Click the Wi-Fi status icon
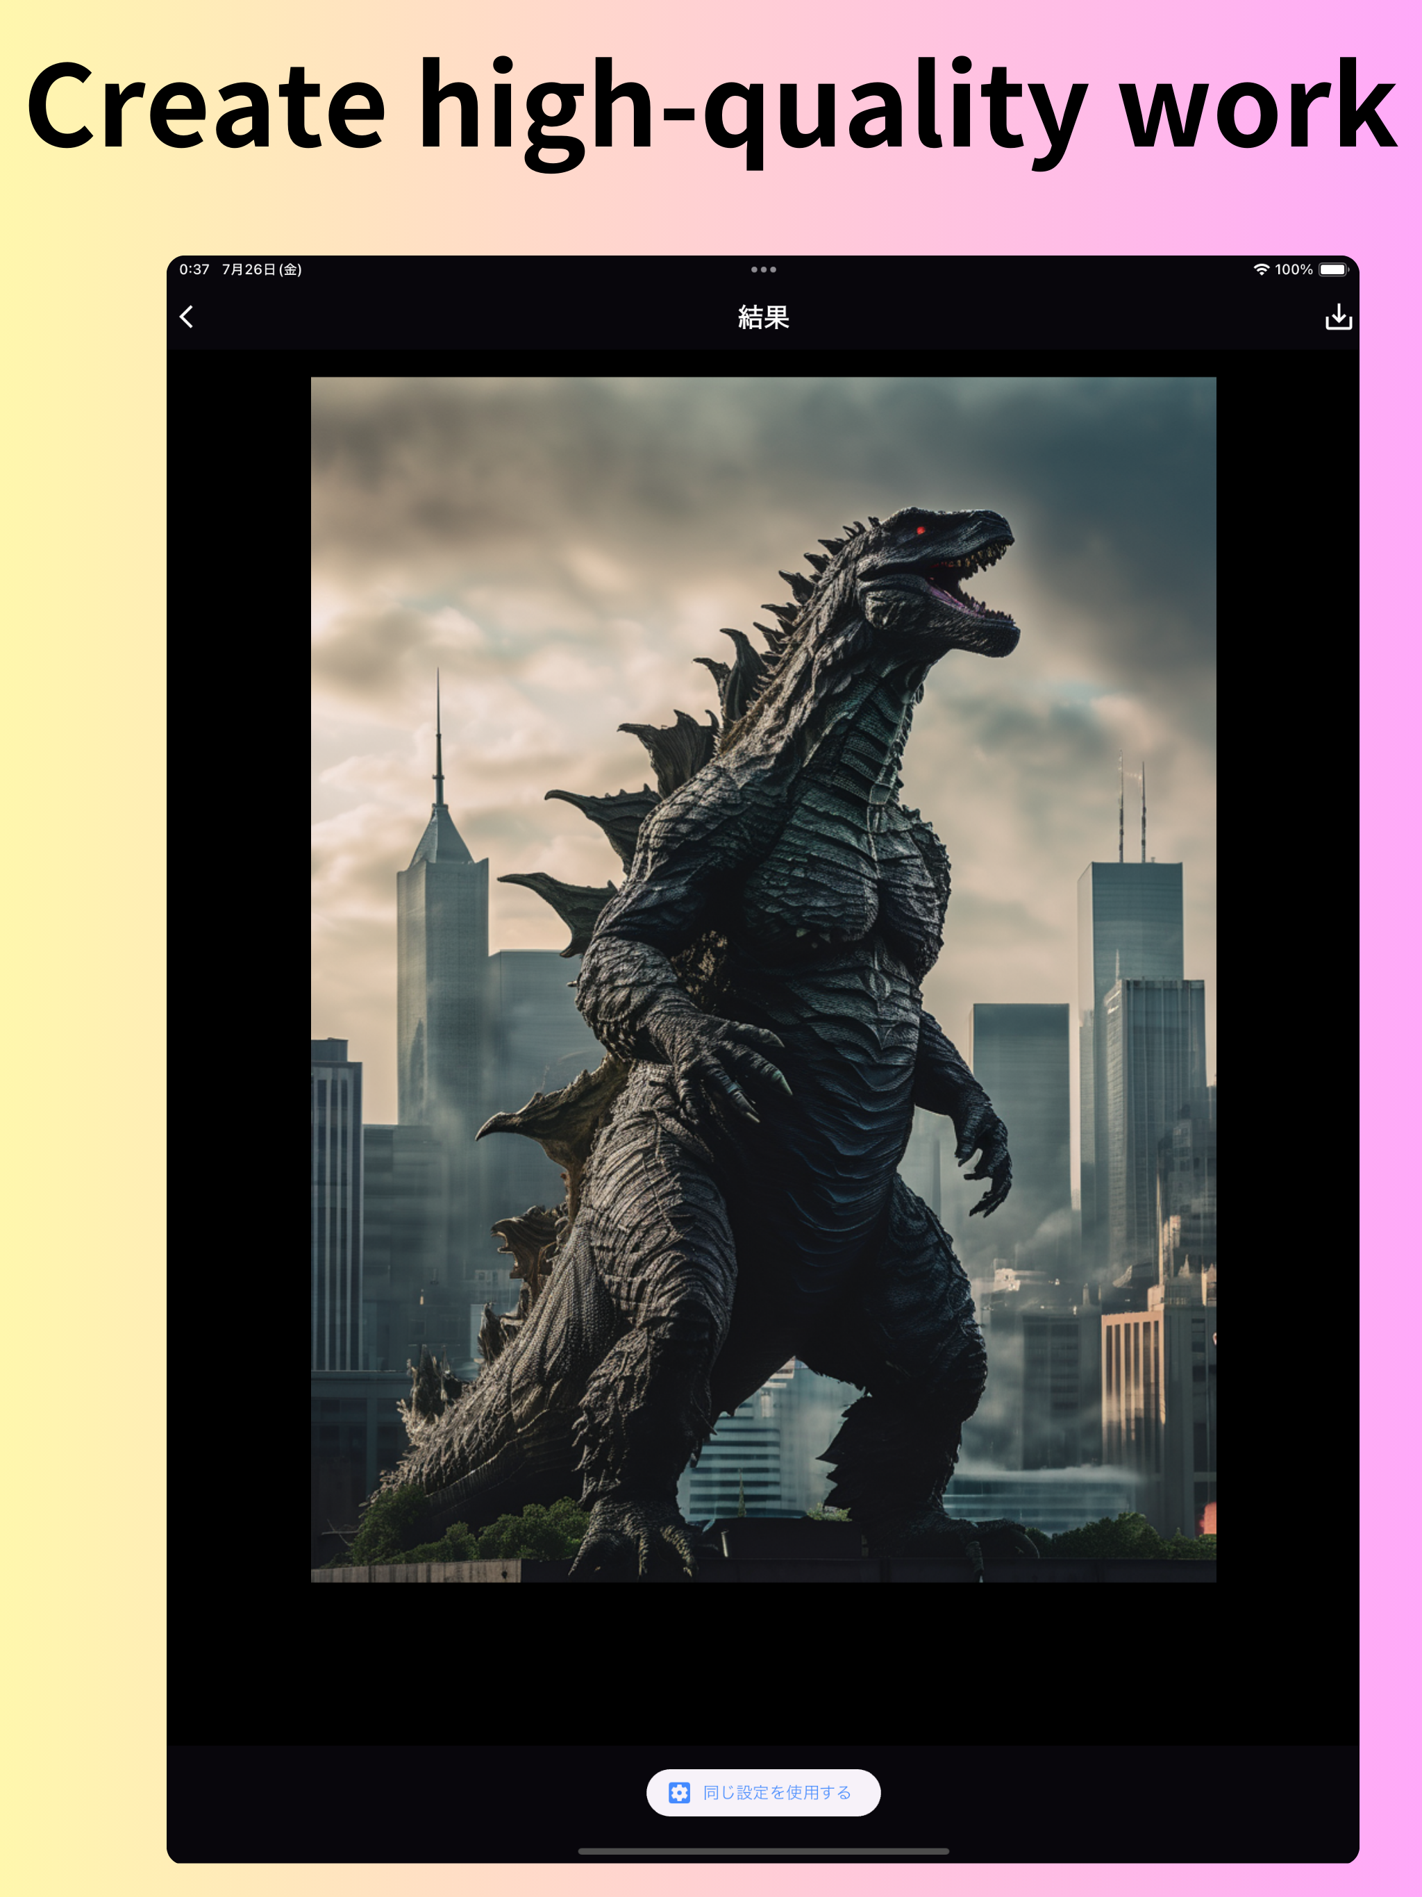 [1261, 269]
